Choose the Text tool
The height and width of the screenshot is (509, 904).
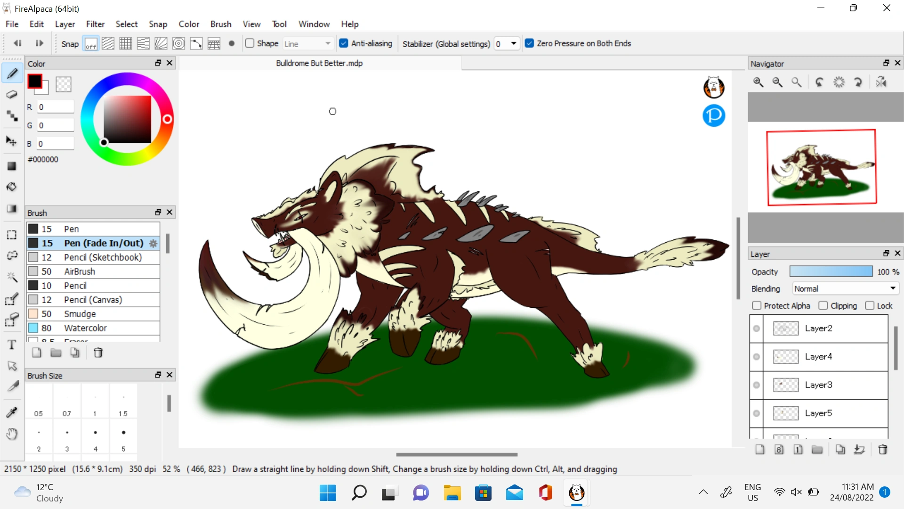coord(12,345)
